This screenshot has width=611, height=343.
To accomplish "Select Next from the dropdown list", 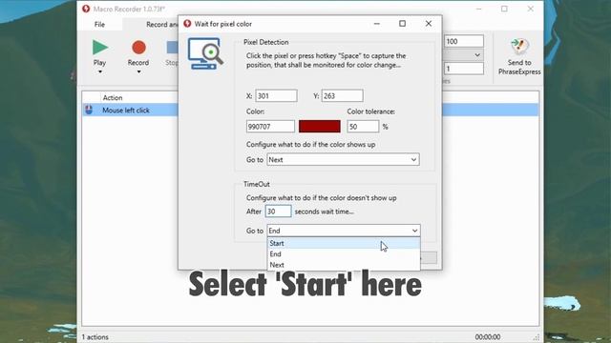I will click(344, 265).
